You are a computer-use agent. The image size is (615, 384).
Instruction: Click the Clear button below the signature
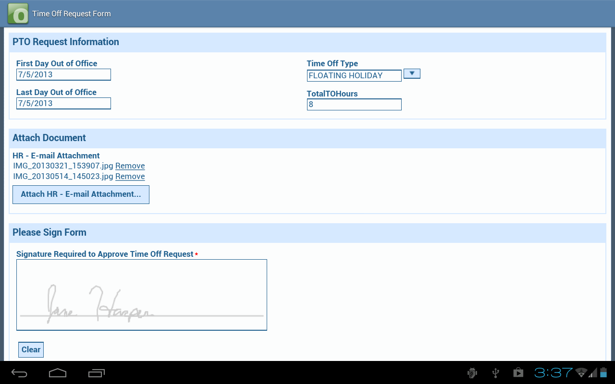31,349
